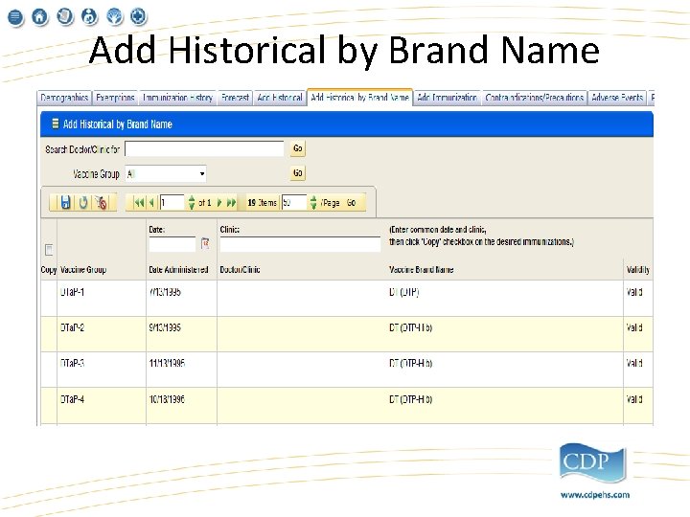The image size is (690, 517).
Task: Open the calendar date picker icon
Action: [205, 243]
